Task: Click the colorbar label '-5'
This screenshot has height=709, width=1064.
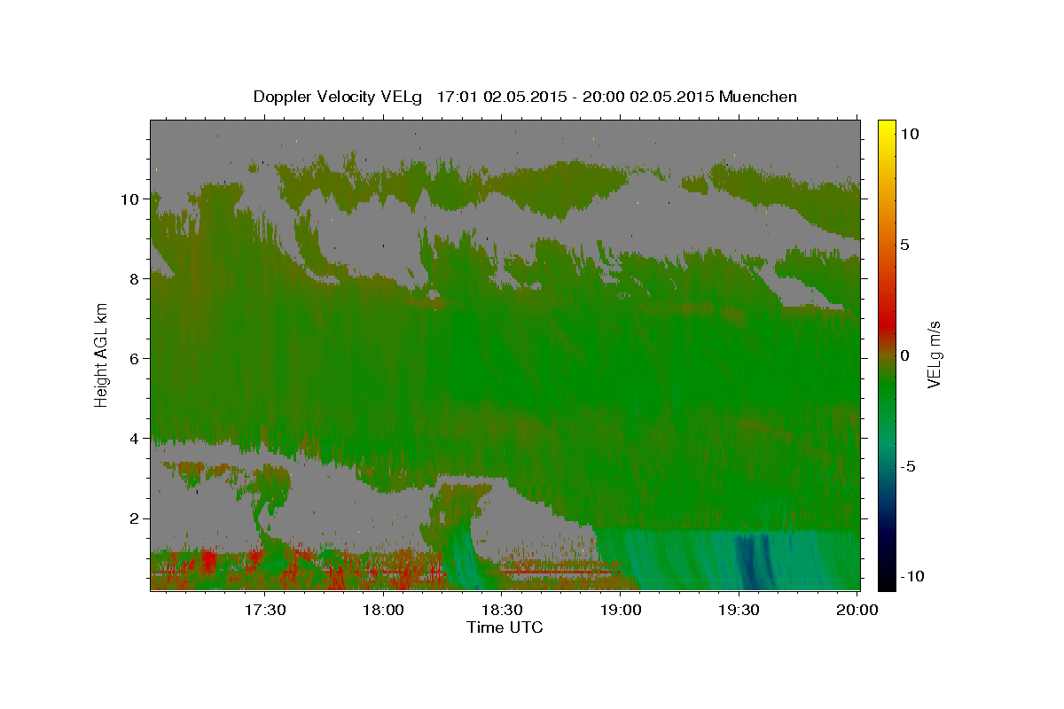Action: click(908, 466)
